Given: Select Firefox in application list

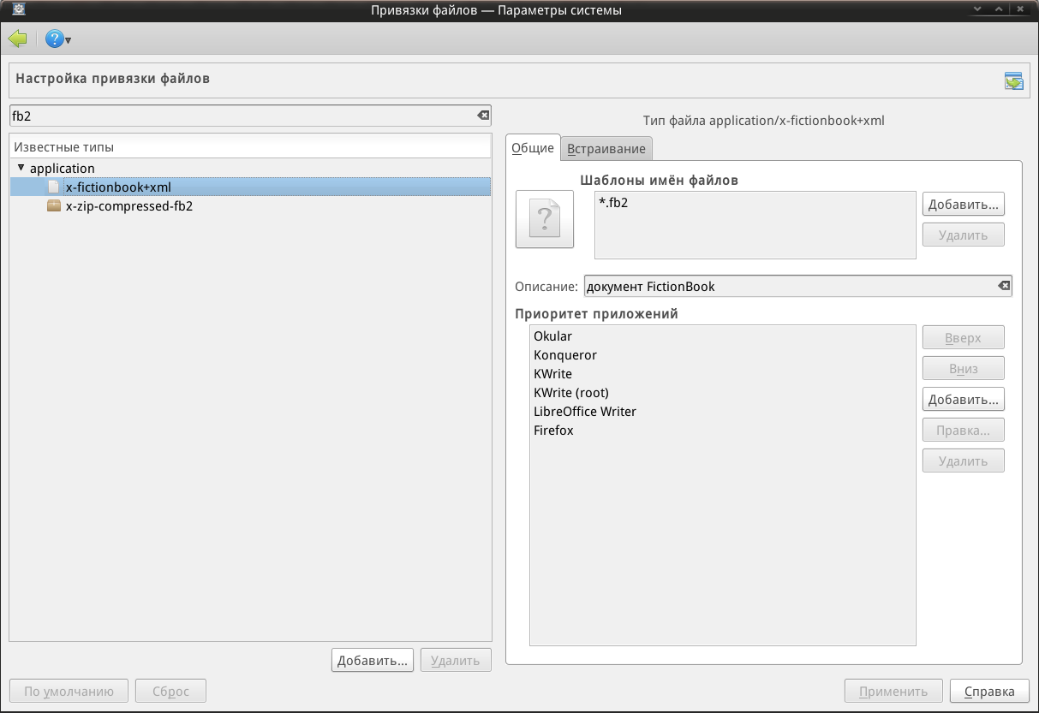Looking at the screenshot, I should (x=553, y=431).
